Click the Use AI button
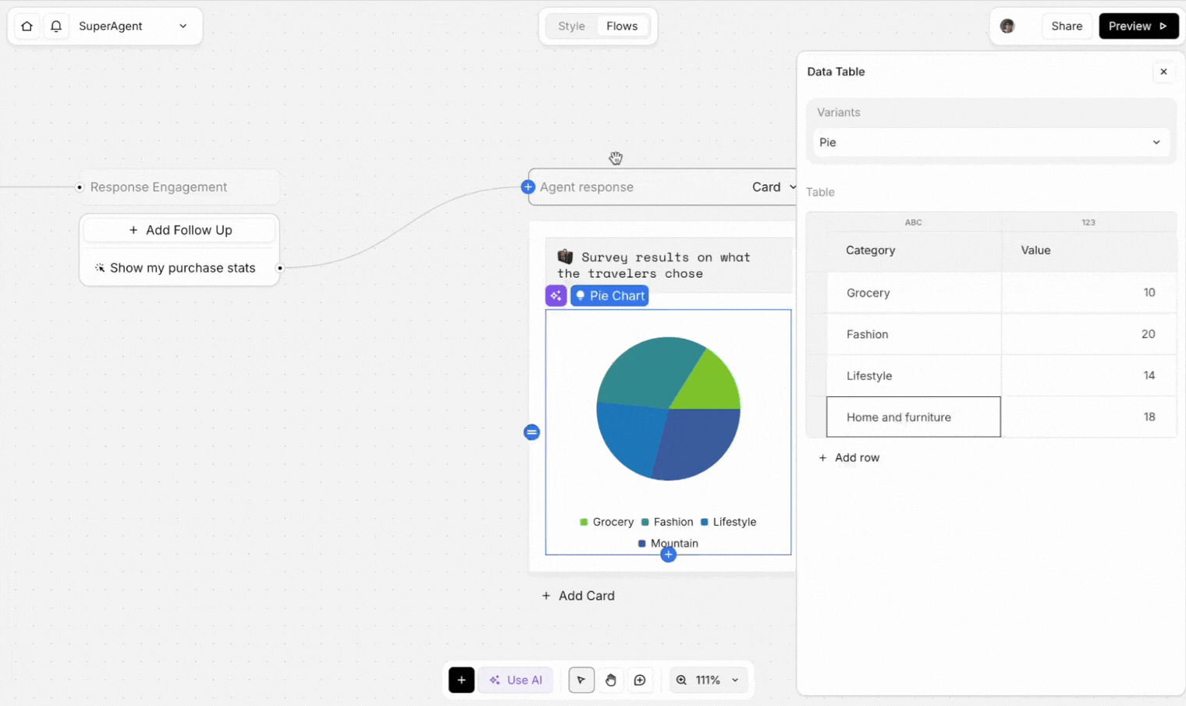 tap(516, 680)
